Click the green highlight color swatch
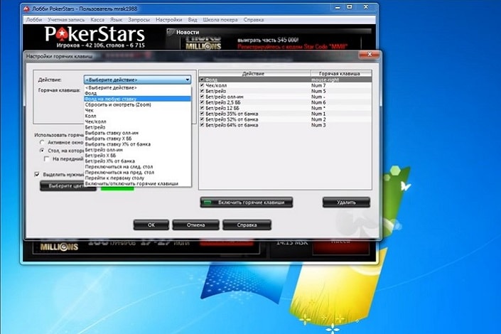 [117, 188]
